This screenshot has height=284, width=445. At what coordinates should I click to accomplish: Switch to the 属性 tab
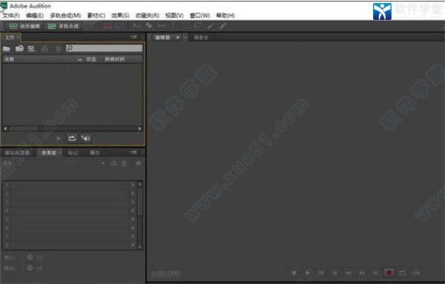pyautogui.click(x=94, y=153)
